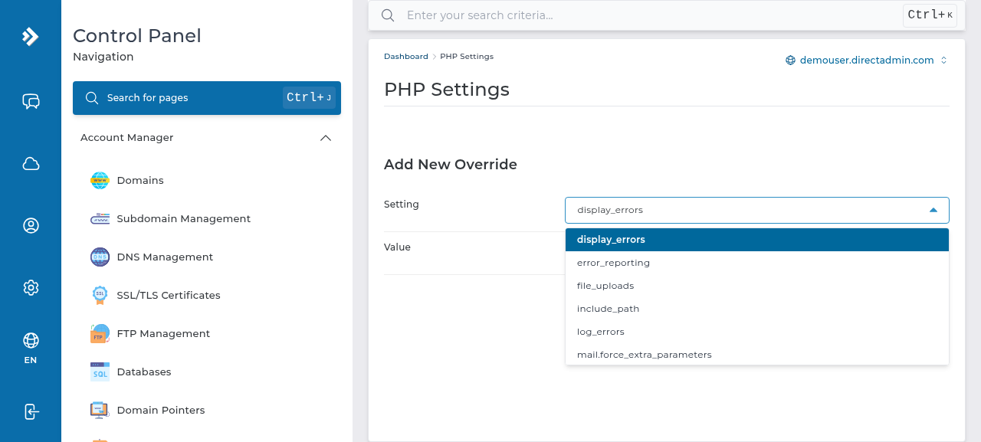Screen dimensions: 981x442
Task: Open Domain Pointers from navigation
Action: pos(161,411)
